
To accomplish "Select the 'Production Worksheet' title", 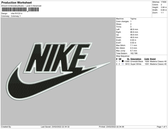I will pos(17,3).
